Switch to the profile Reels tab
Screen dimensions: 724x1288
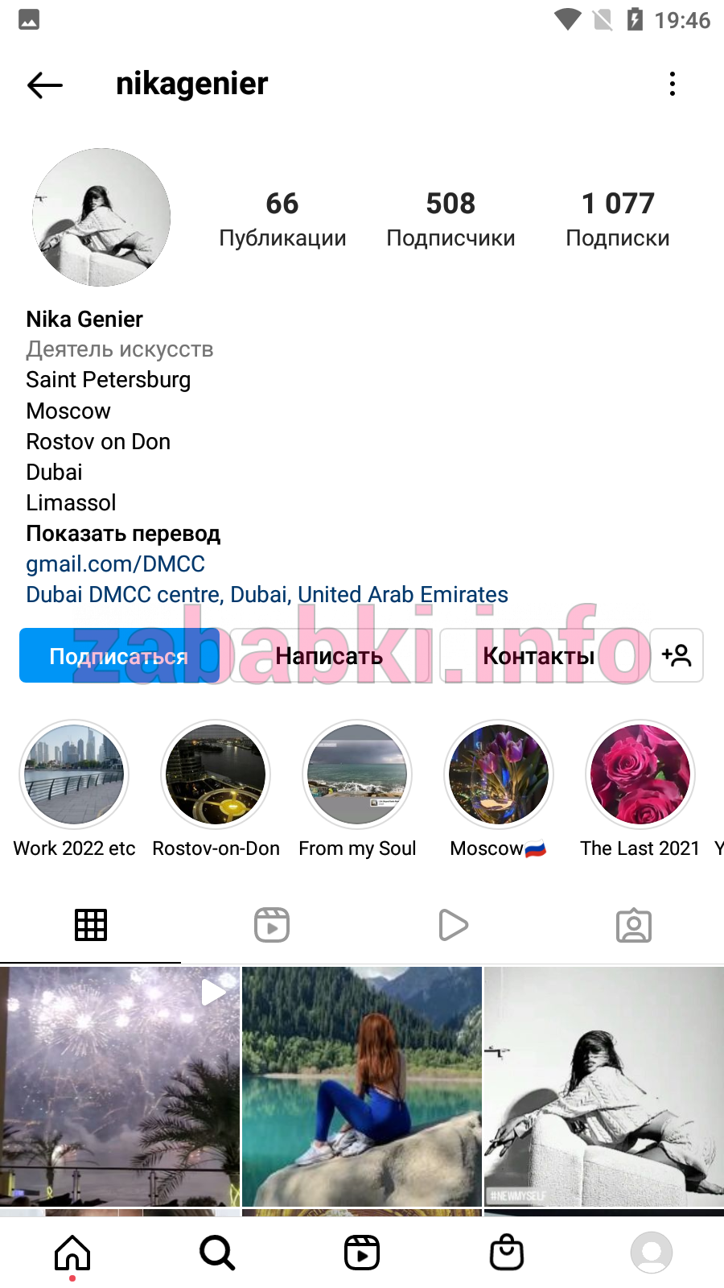tap(272, 925)
